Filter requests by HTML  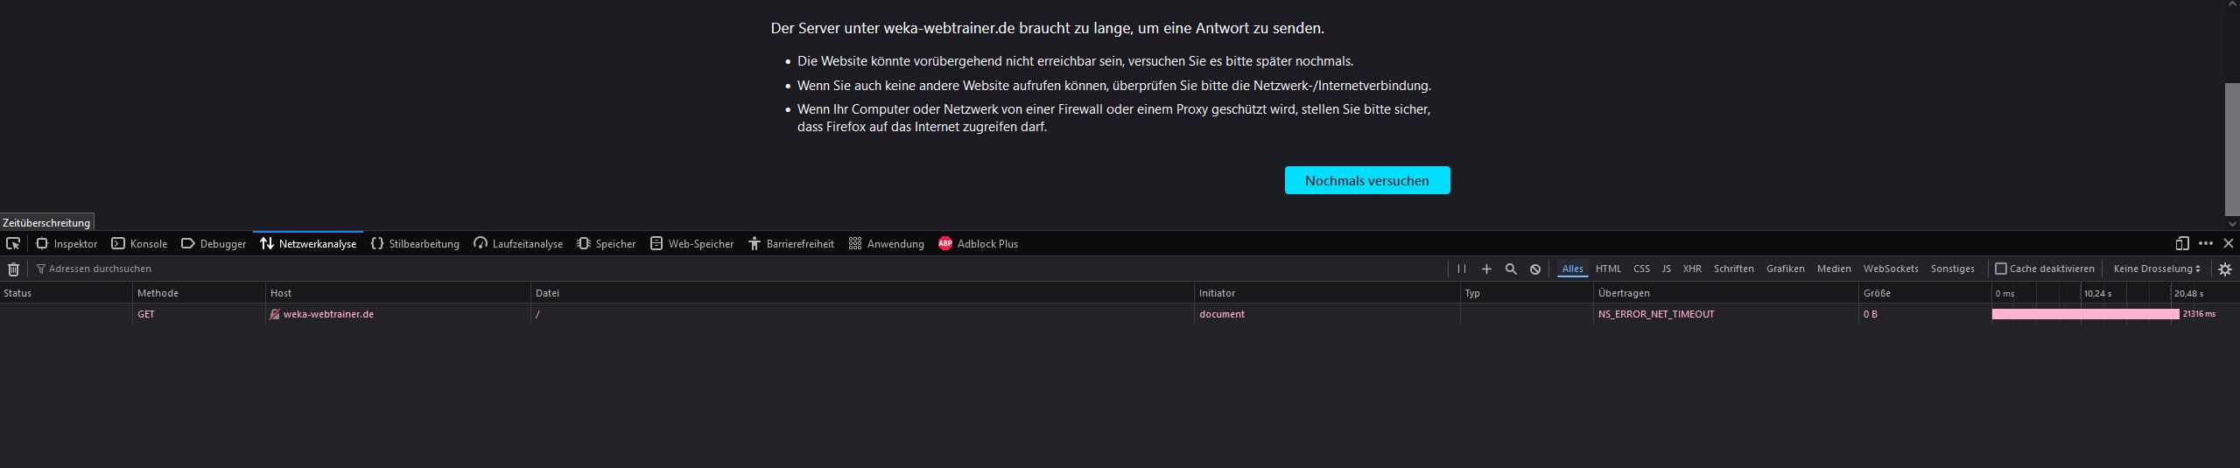pyautogui.click(x=1608, y=269)
